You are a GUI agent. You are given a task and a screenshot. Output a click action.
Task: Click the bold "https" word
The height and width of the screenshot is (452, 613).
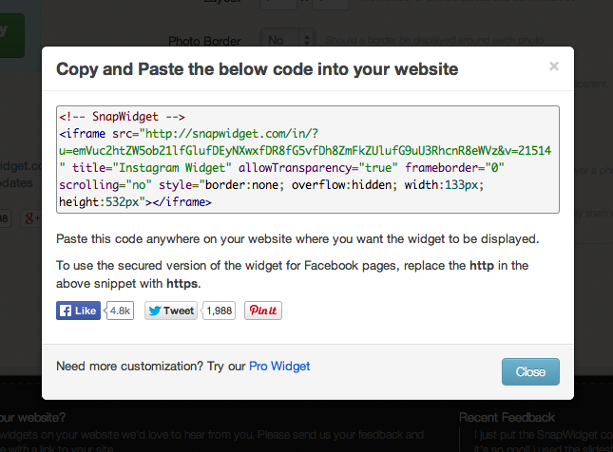pyautogui.click(x=182, y=283)
